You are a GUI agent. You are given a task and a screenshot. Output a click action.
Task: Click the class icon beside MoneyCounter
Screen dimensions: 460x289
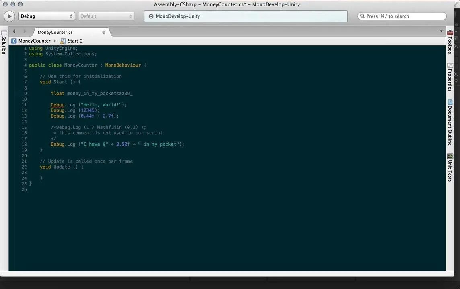click(14, 41)
